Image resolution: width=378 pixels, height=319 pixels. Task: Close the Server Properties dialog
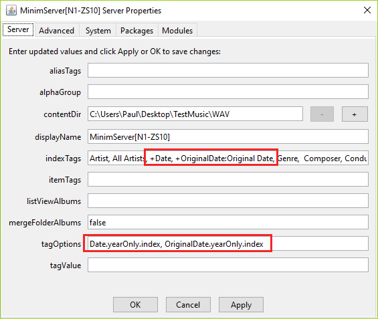coord(367,10)
